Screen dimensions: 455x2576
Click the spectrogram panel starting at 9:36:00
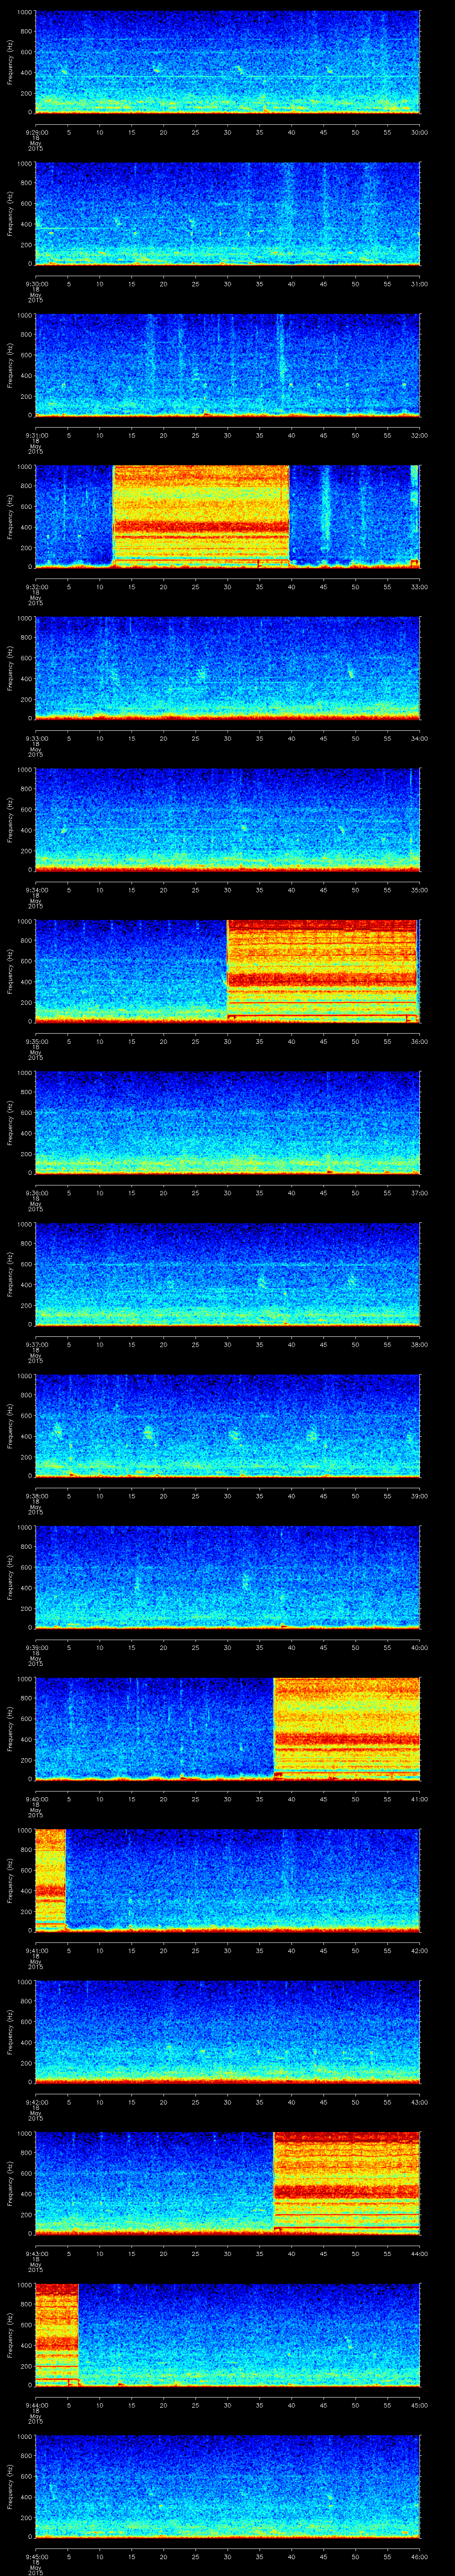(227, 1122)
